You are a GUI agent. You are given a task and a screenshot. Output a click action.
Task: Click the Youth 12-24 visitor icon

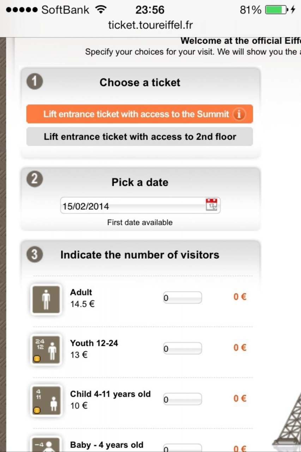[x=46, y=350]
